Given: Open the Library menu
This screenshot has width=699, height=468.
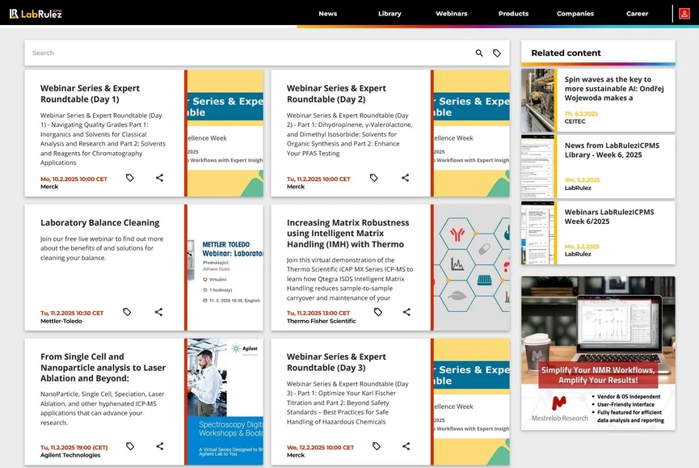Looking at the screenshot, I should tap(390, 14).
